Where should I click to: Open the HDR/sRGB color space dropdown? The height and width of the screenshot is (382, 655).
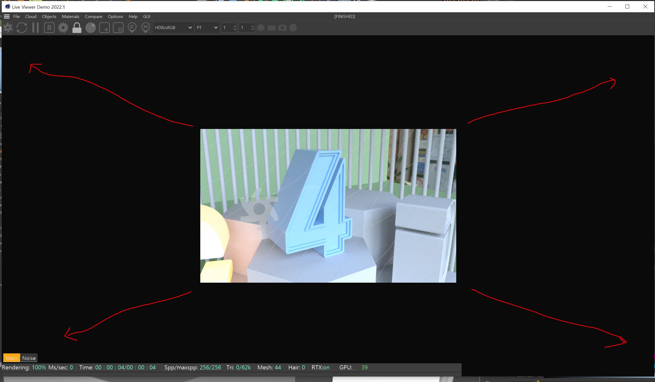173,28
